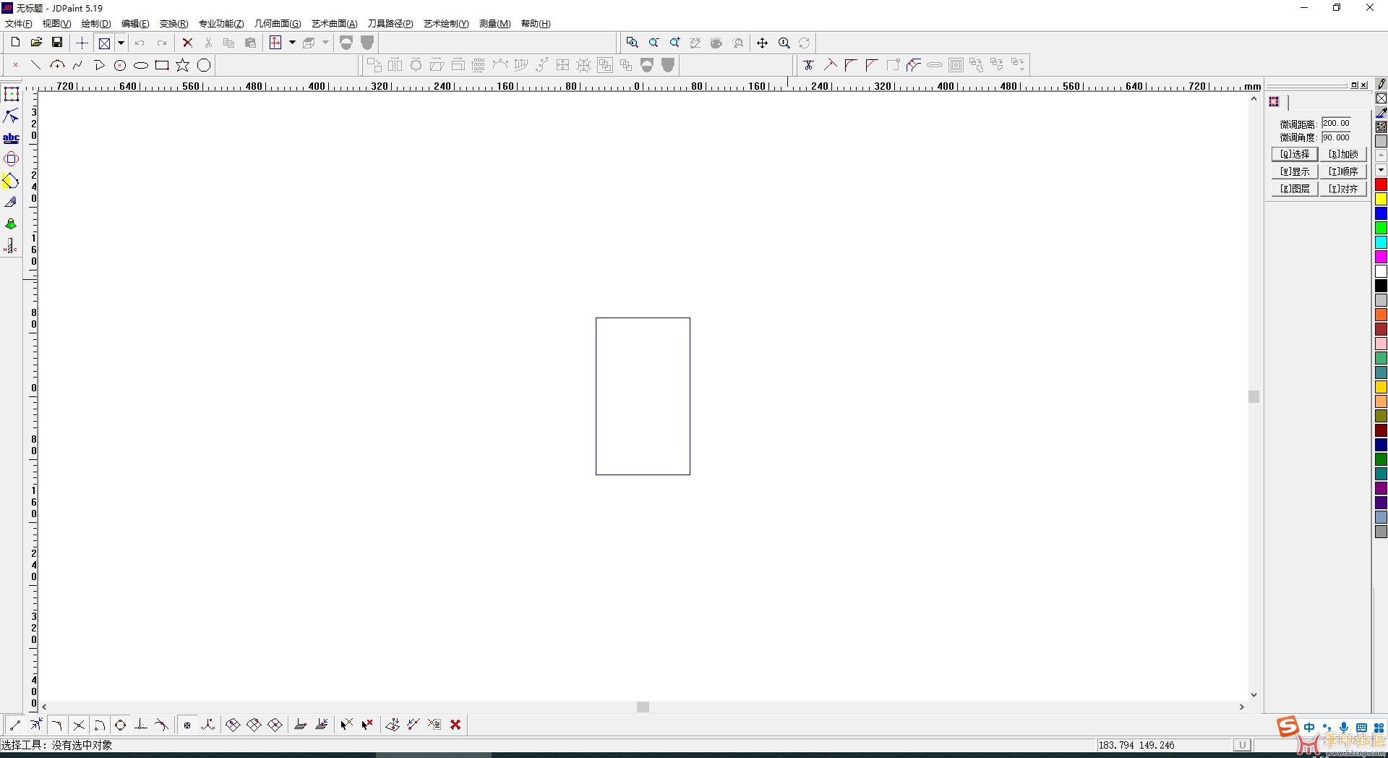Open the 测量(M) menu

click(x=494, y=24)
